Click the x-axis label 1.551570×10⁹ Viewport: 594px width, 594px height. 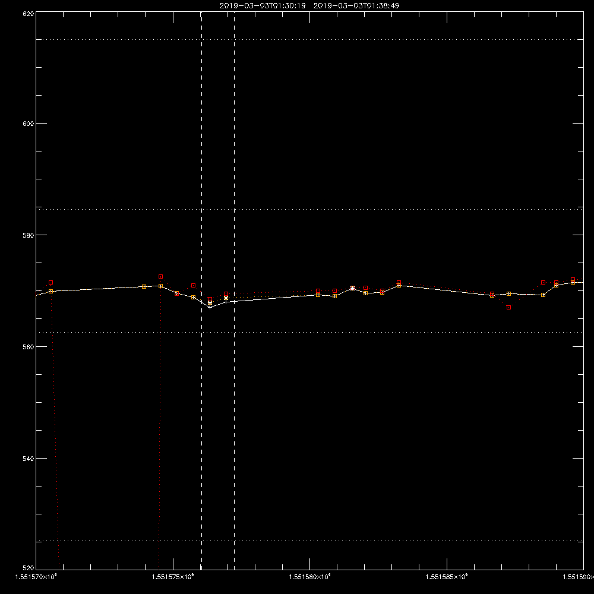coord(36,577)
